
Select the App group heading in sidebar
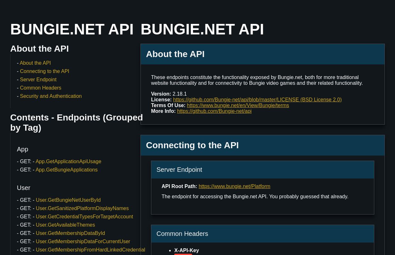pyautogui.click(x=23, y=149)
